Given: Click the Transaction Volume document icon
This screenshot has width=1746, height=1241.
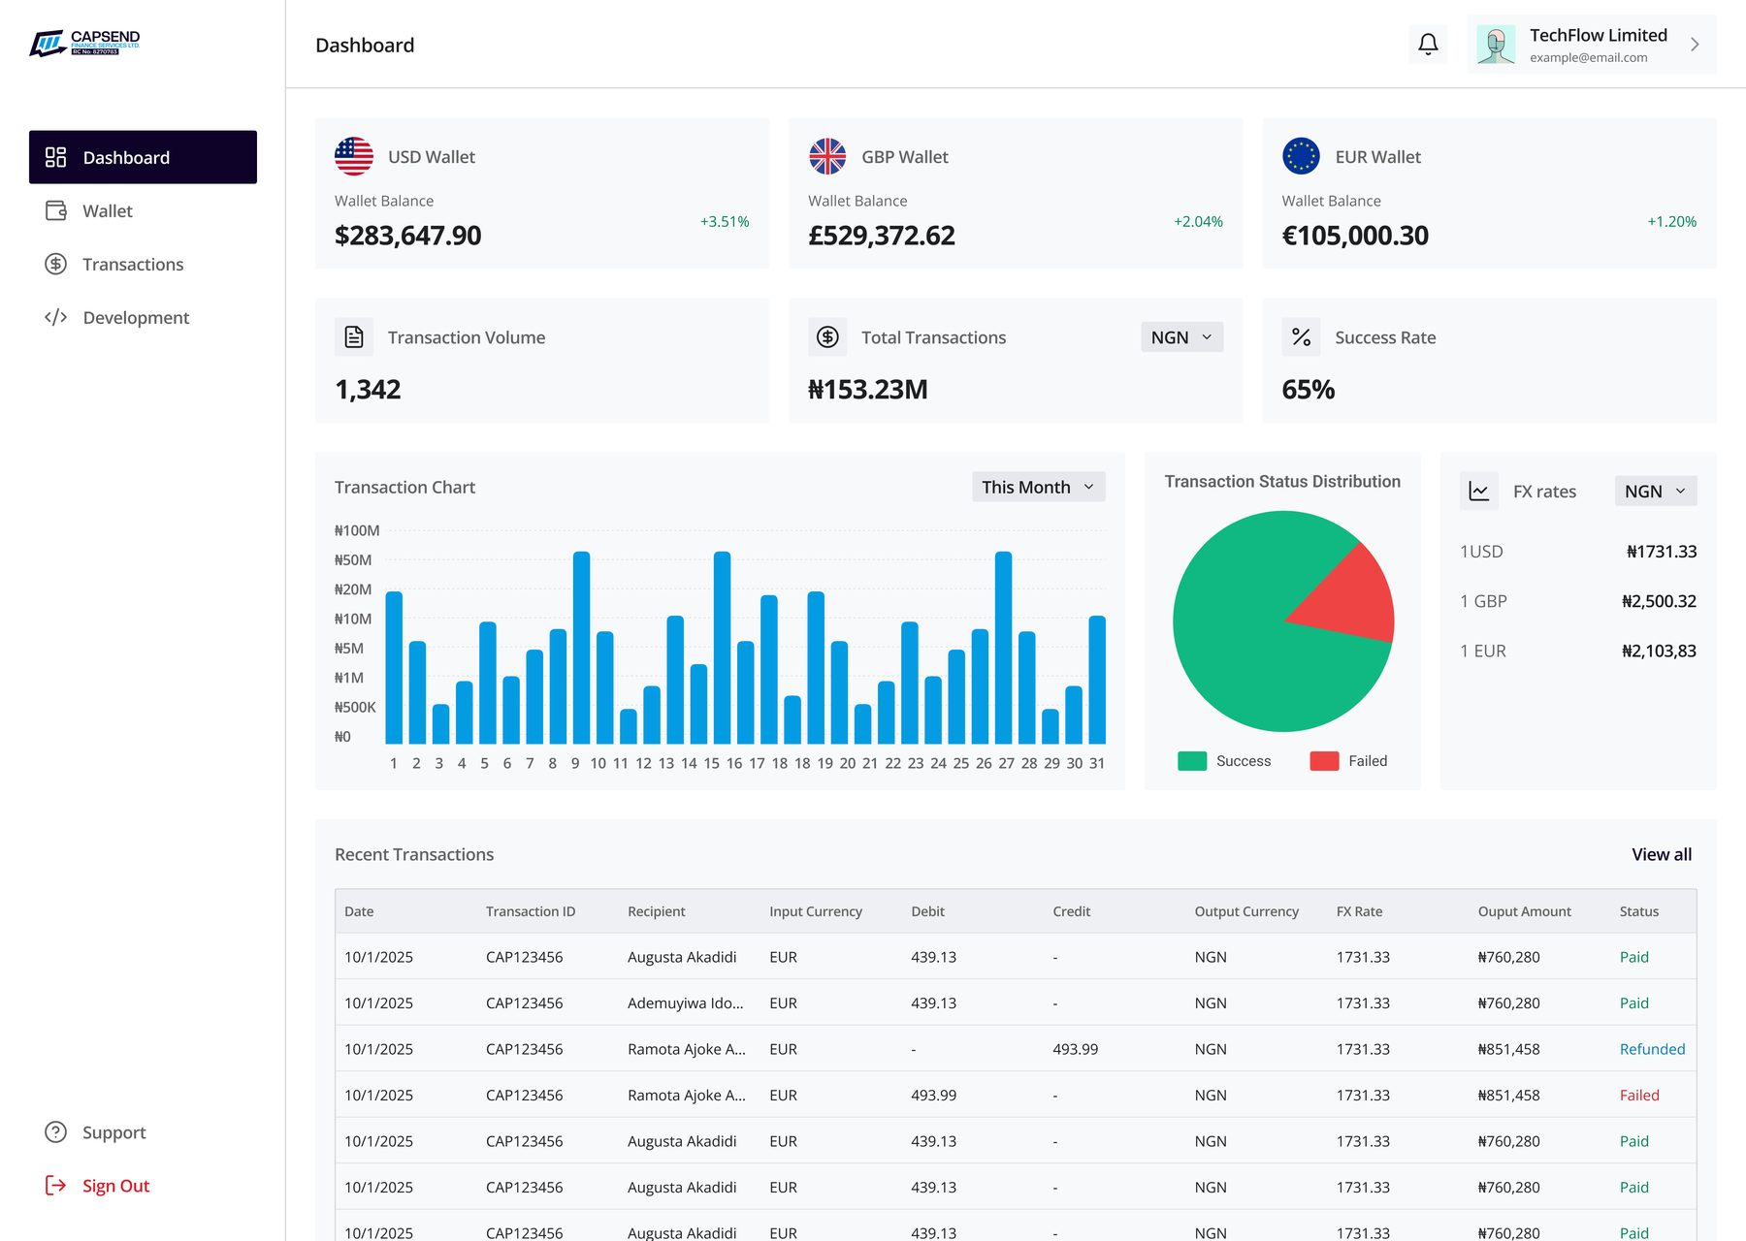Looking at the screenshot, I should [x=354, y=336].
